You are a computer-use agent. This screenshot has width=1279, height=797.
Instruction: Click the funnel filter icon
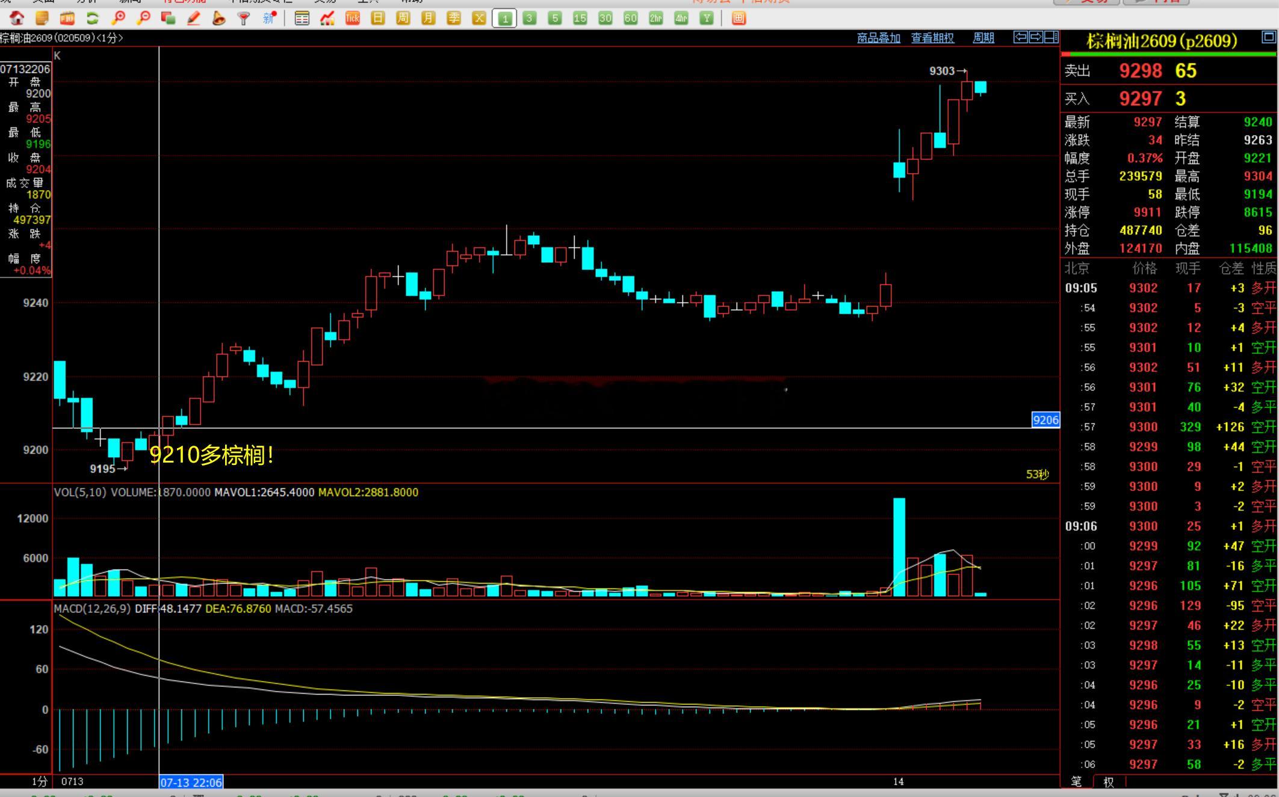(244, 18)
